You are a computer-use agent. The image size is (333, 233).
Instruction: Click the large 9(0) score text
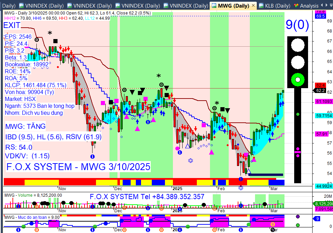tap(297, 25)
